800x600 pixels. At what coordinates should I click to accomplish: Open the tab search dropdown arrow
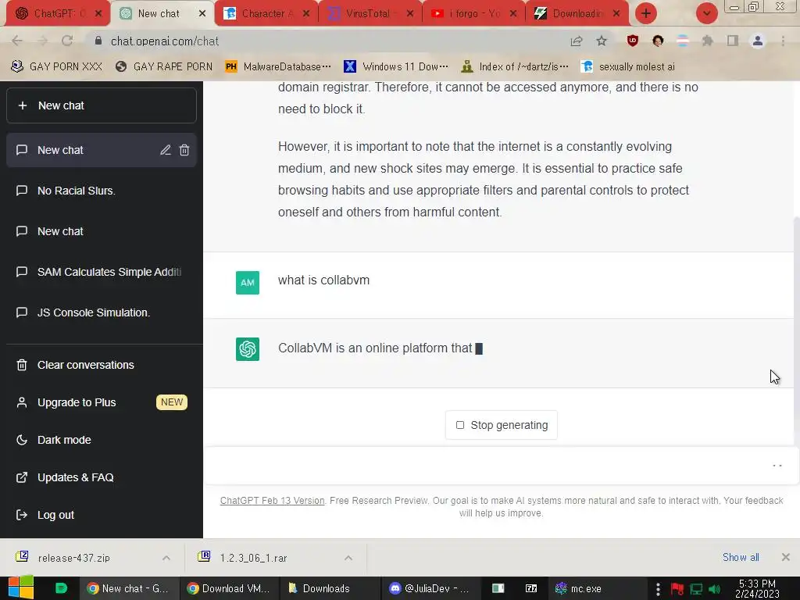click(x=706, y=13)
